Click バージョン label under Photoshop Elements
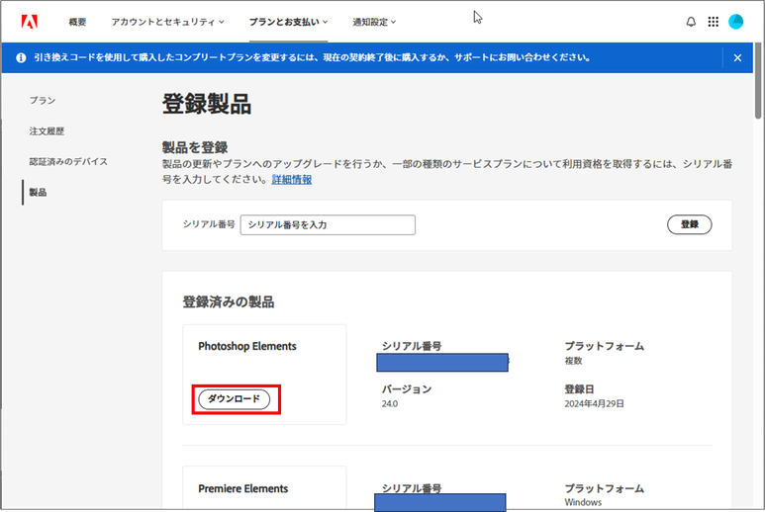The height and width of the screenshot is (512, 765). point(407,389)
